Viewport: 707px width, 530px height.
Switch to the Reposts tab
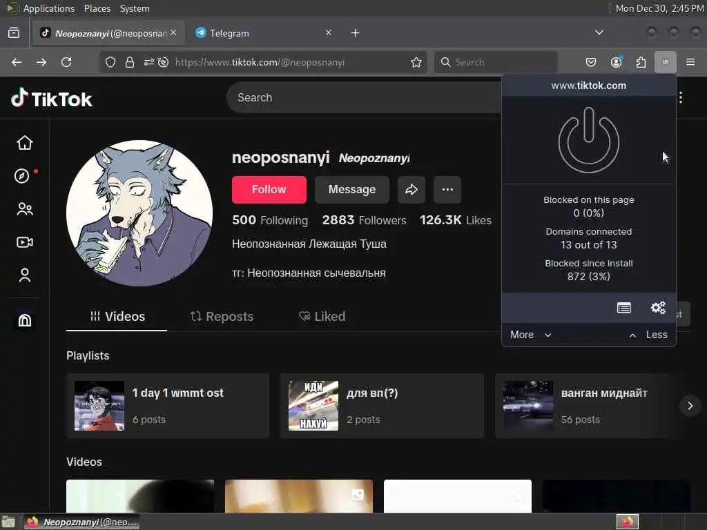222,316
